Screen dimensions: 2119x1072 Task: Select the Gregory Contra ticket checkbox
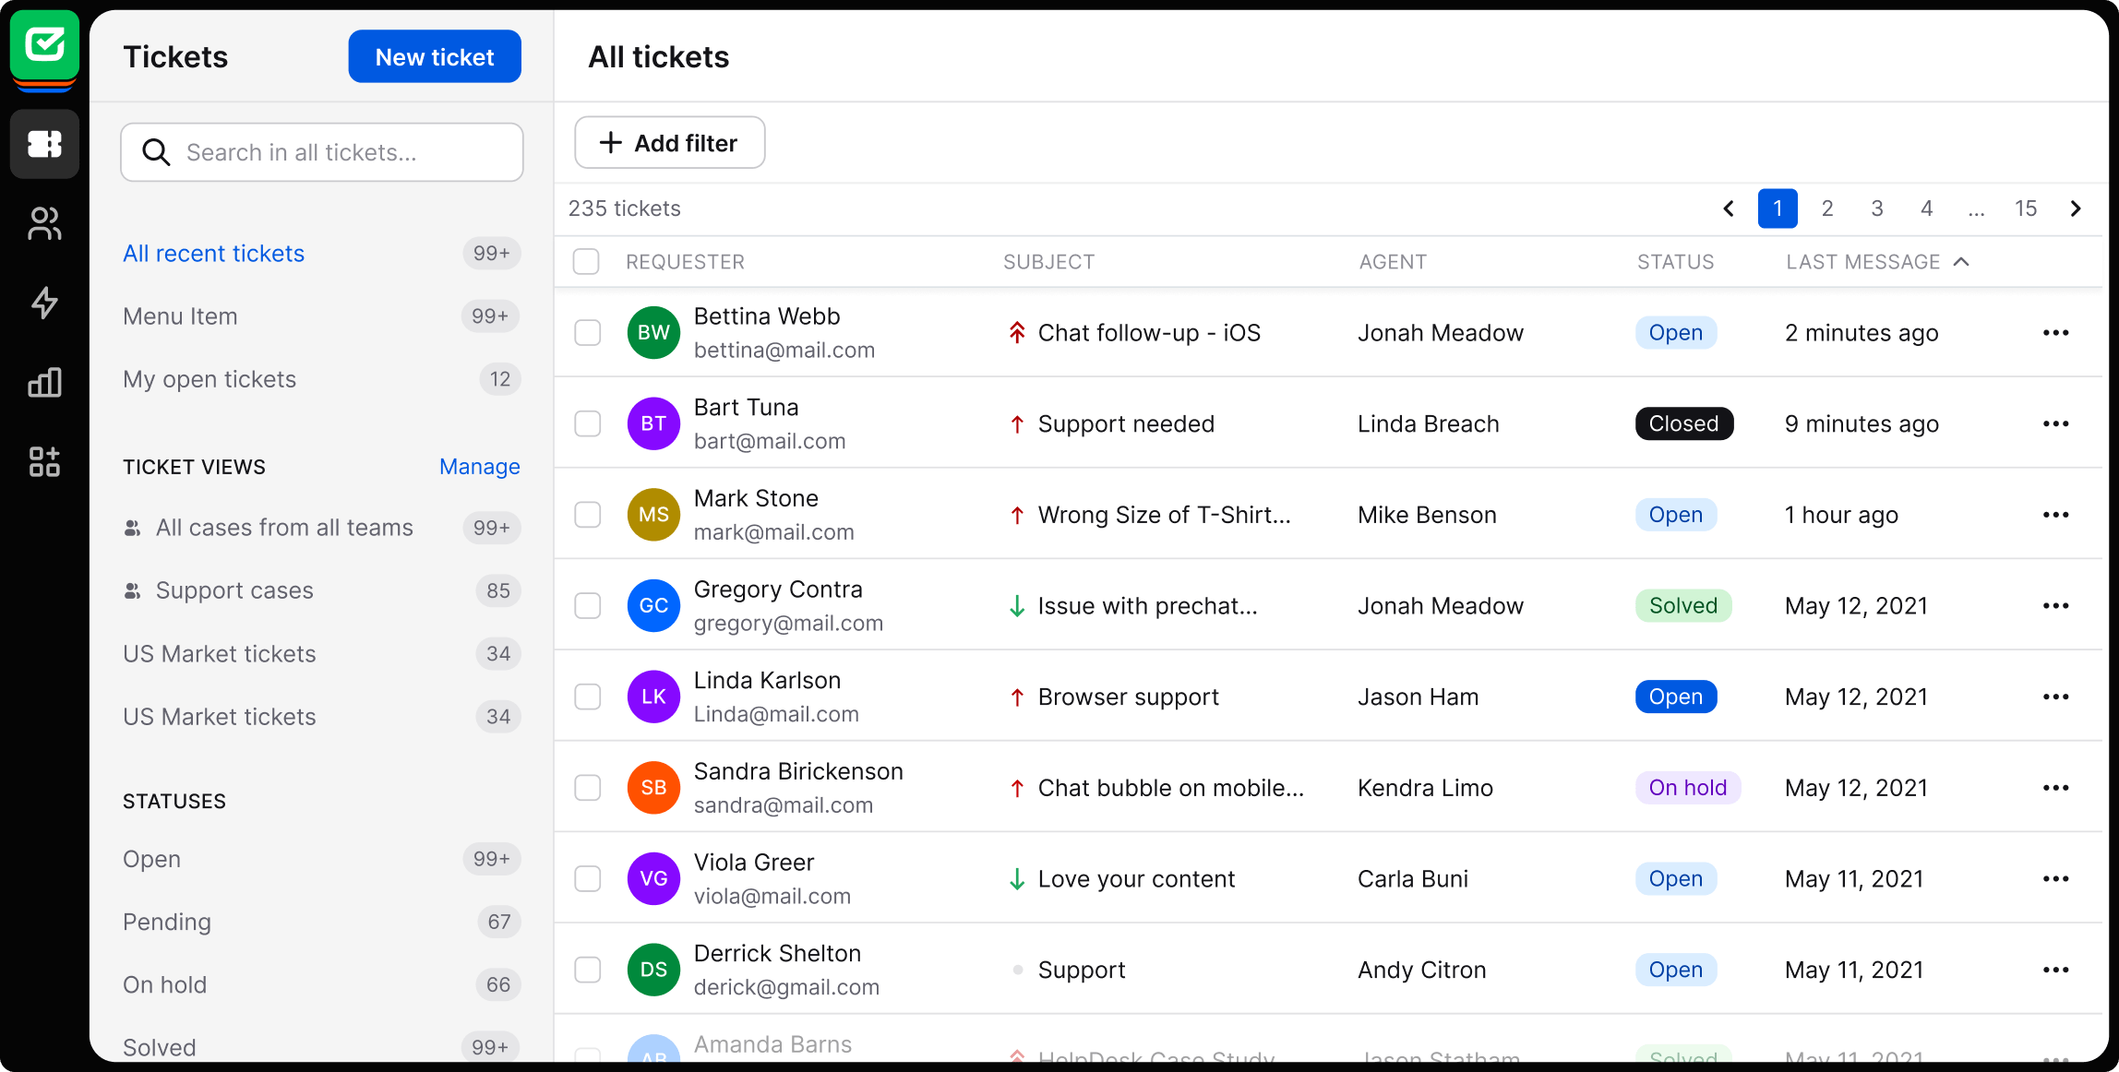pos(588,606)
